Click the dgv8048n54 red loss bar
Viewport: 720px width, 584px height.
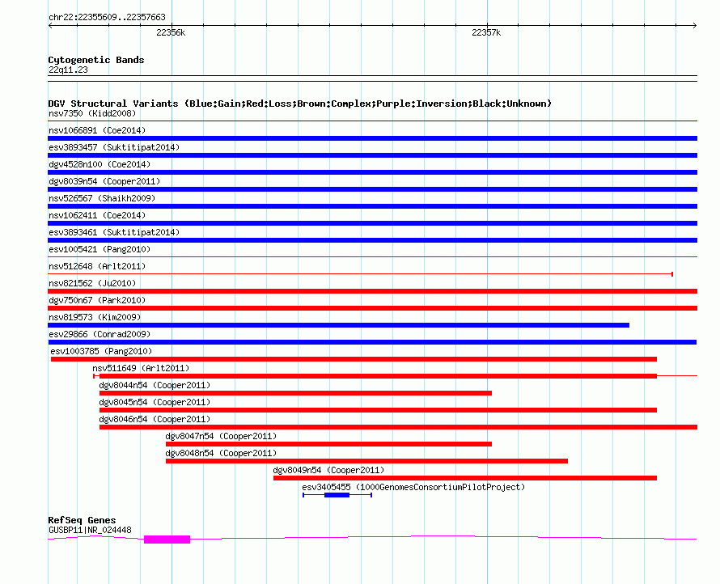[366, 461]
